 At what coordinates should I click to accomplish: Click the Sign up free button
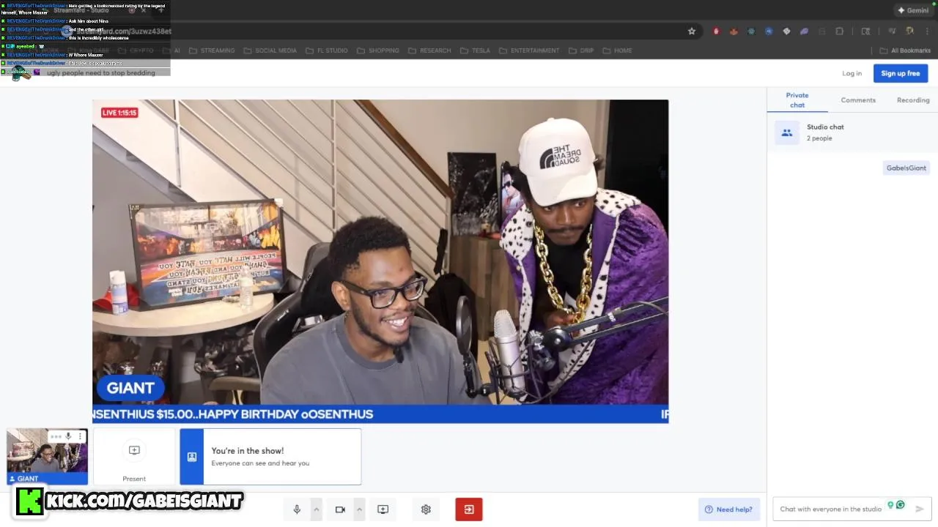(901, 73)
